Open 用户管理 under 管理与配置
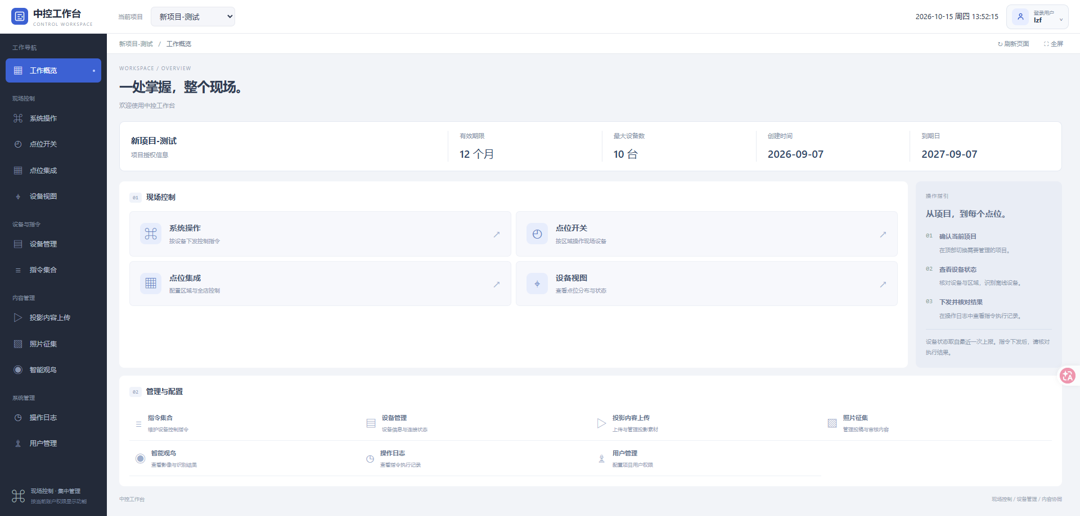Image resolution: width=1080 pixels, height=516 pixels. tap(706, 459)
